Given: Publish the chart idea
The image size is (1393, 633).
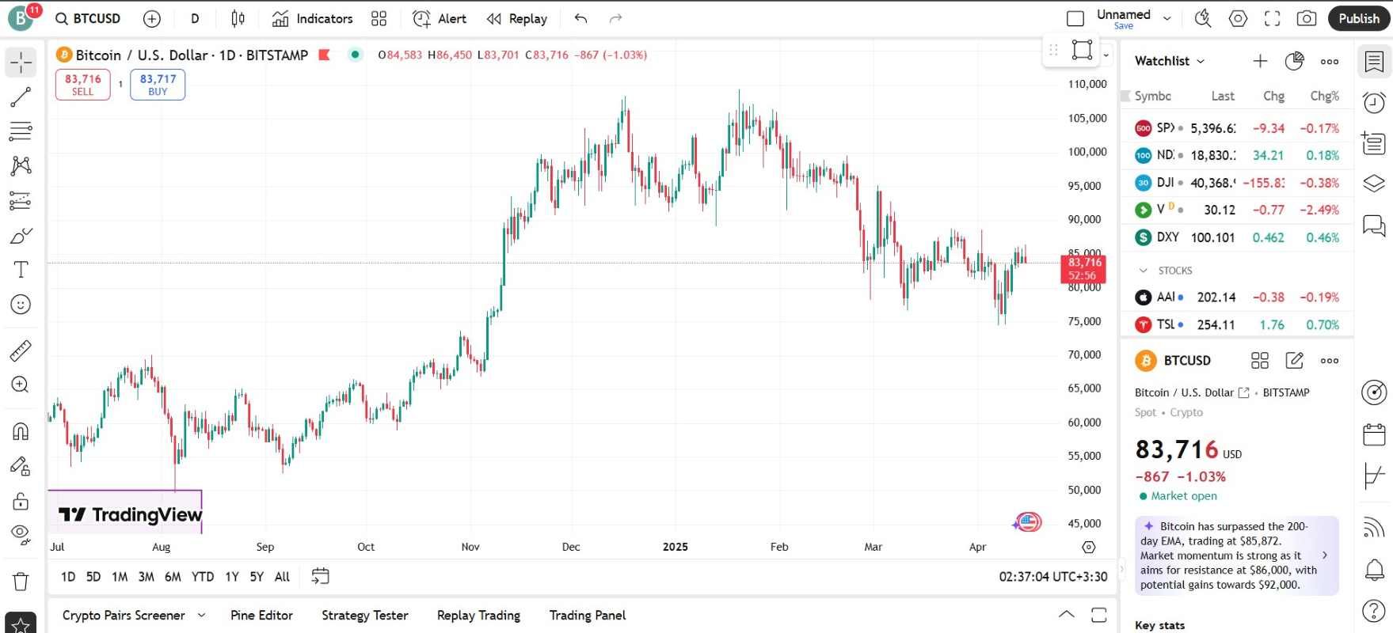Looking at the screenshot, I should coord(1359,18).
